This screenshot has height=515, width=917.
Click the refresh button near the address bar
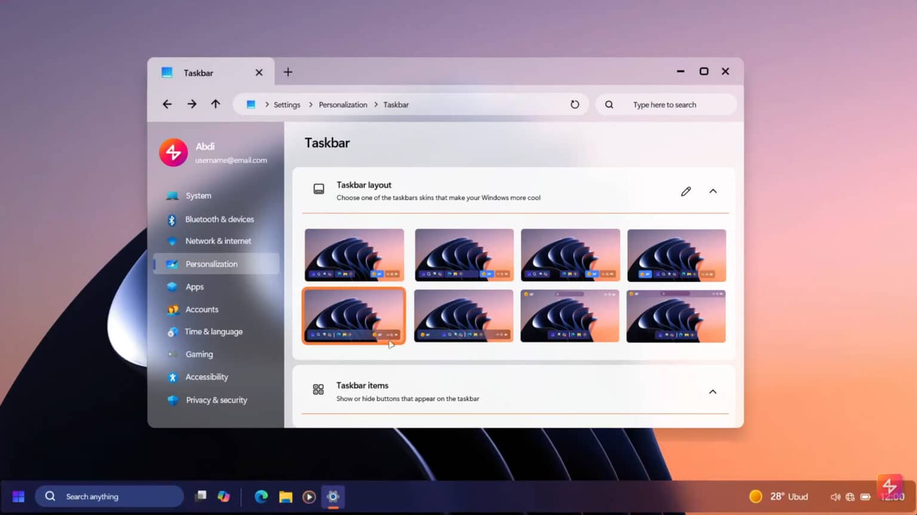pyautogui.click(x=574, y=104)
